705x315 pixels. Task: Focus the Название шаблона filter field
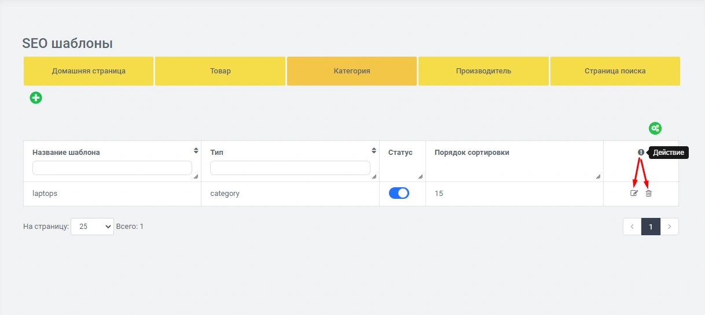(x=112, y=168)
